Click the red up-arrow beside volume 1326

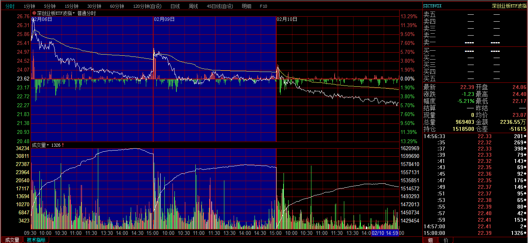(63, 145)
